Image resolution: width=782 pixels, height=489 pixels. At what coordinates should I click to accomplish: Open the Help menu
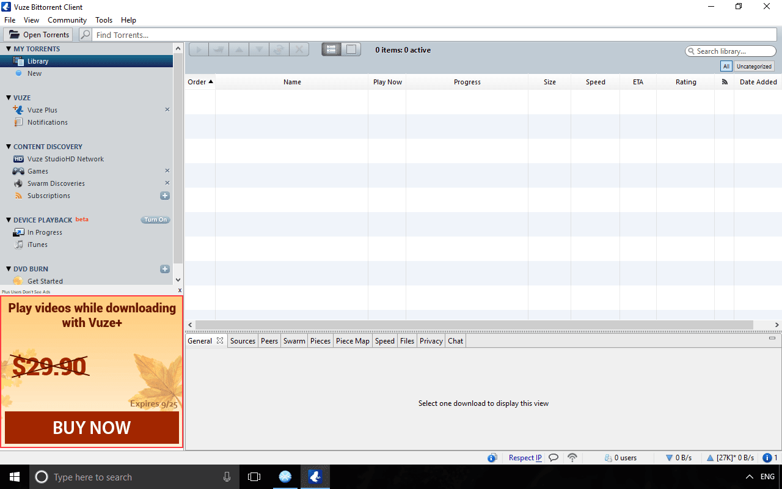click(x=128, y=20)
